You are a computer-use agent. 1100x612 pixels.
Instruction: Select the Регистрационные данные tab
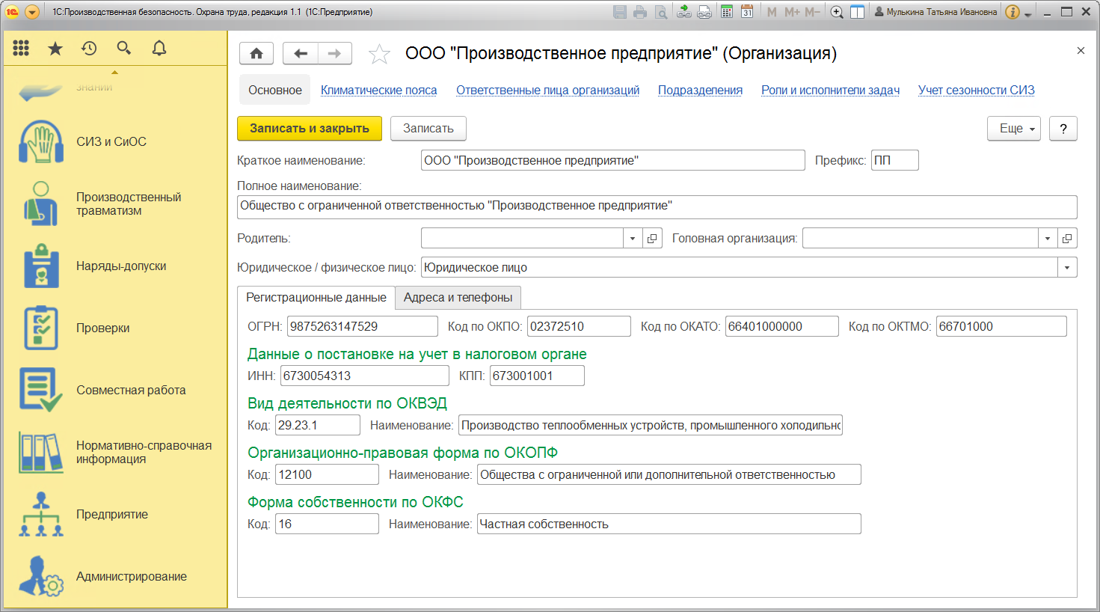click(316, 298)
